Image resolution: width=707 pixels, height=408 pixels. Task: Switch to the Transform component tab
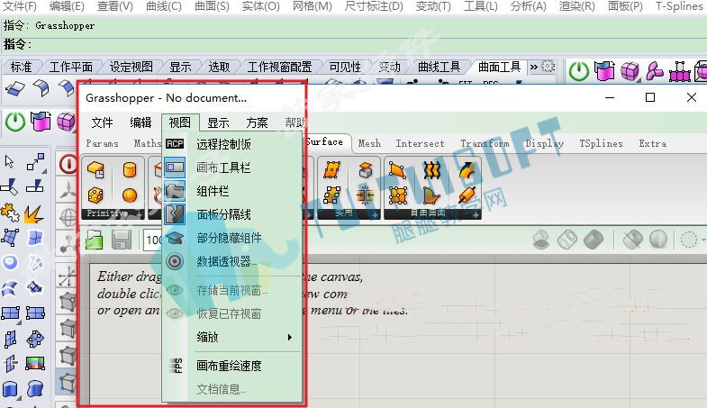[x=485, y=143]
